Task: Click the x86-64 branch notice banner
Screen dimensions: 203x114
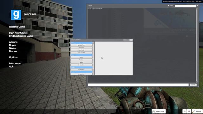Action: (x=182, y=2)
